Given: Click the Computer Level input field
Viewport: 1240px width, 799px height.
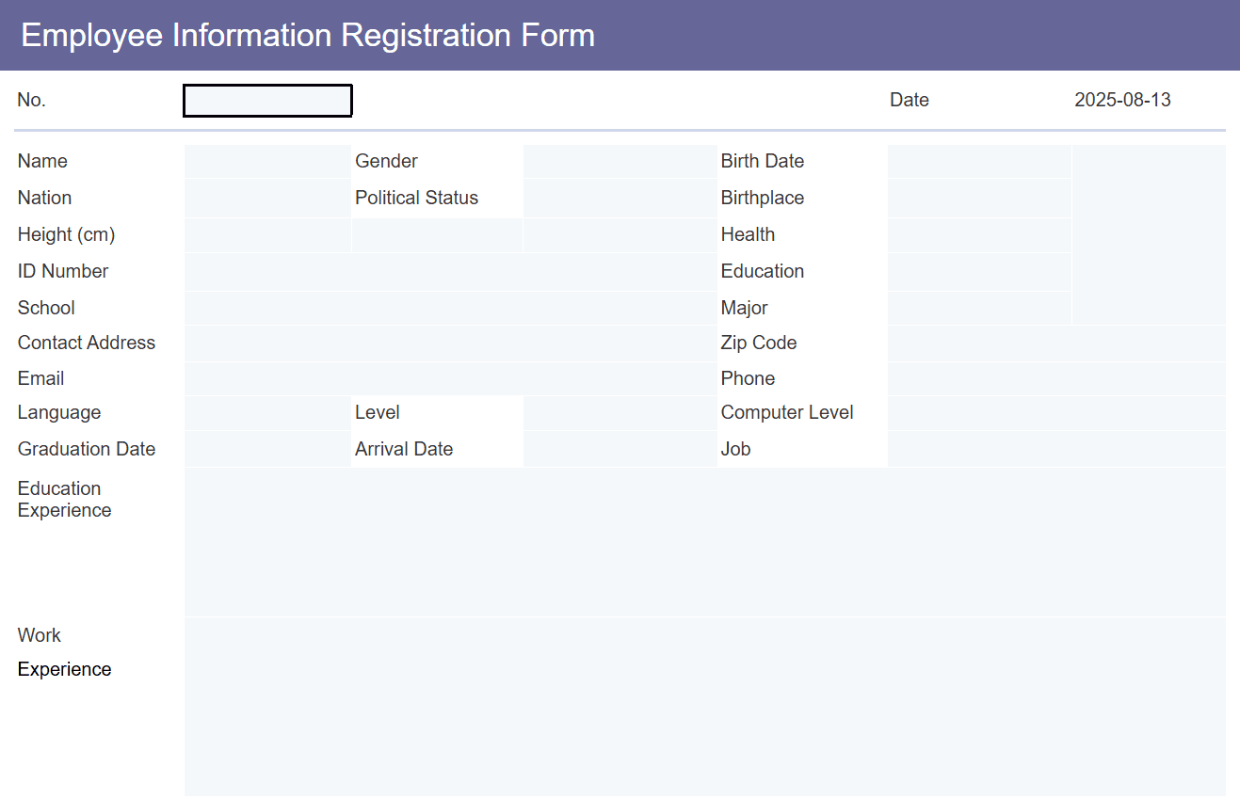Looking at the screenshot, I should 1056,413.
